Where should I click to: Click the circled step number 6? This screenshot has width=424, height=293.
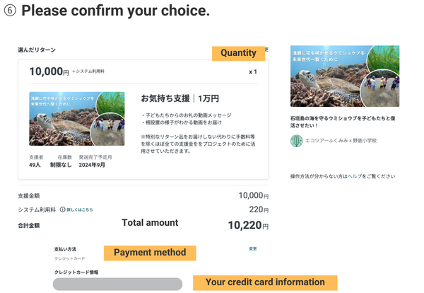tap(10, 12)
